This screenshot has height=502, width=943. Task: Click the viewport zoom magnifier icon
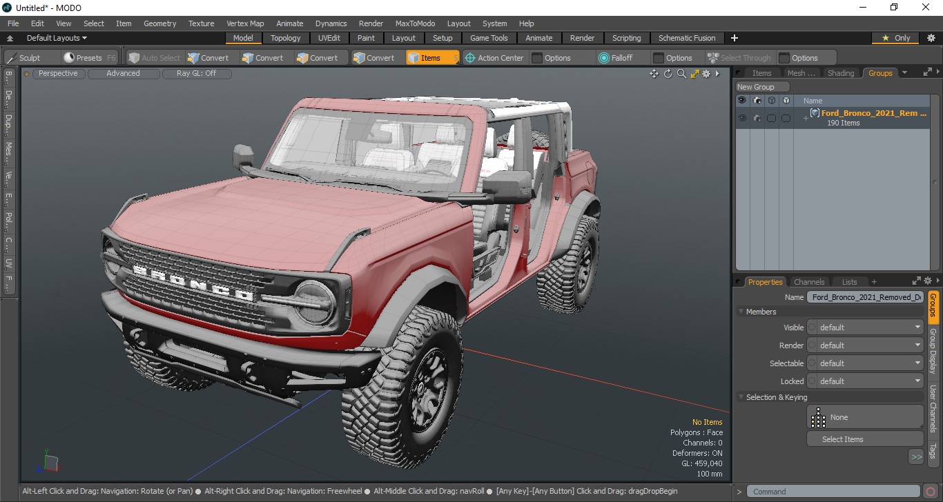[x=681, y=74]
